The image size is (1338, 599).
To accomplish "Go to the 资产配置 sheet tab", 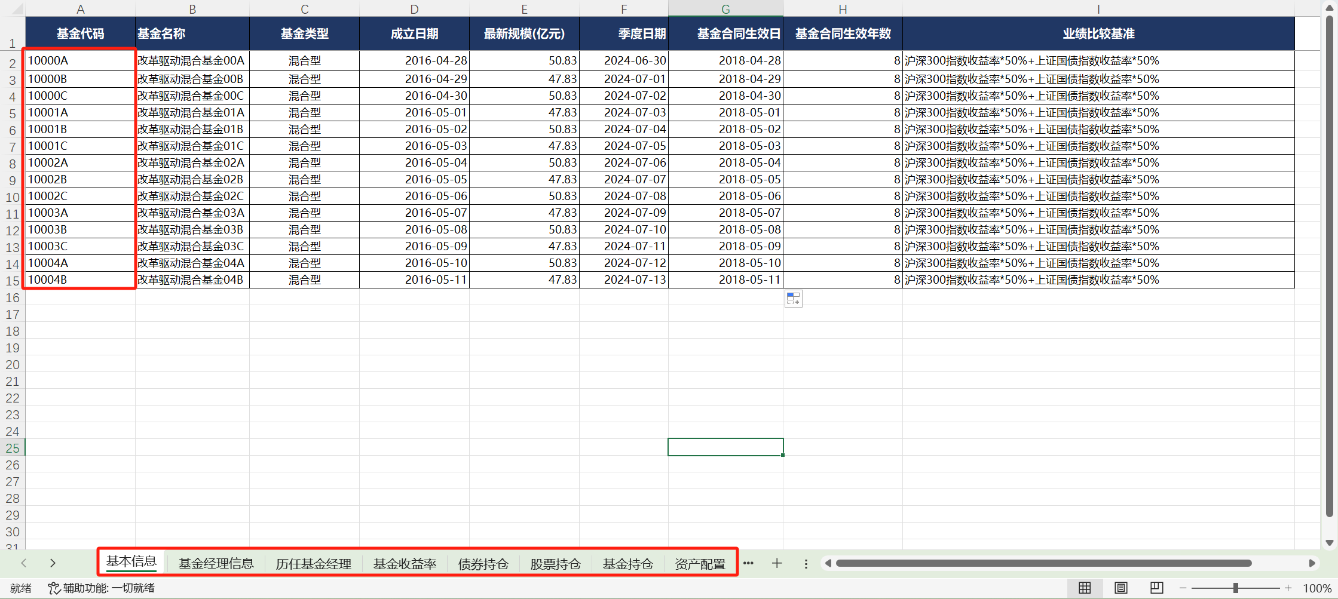I will pyautogui.click(x=700, y=563).
